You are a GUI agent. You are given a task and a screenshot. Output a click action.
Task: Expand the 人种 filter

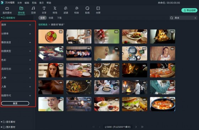(30, 78)
